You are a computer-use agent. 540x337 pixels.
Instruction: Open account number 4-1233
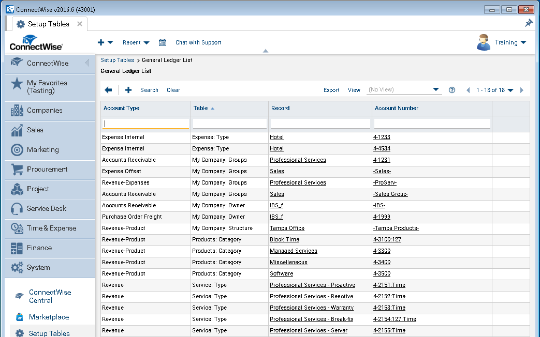pyautogui.click(x=382, y=137)
